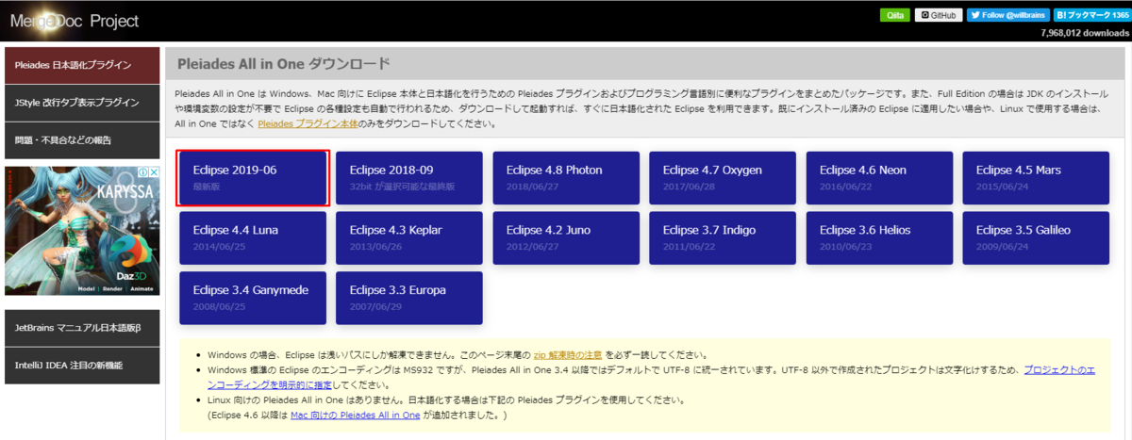This screenshot has width=1132, height=440.
Task: Choose the Eclipse 3.6 Helios tile
Action: 879,237
